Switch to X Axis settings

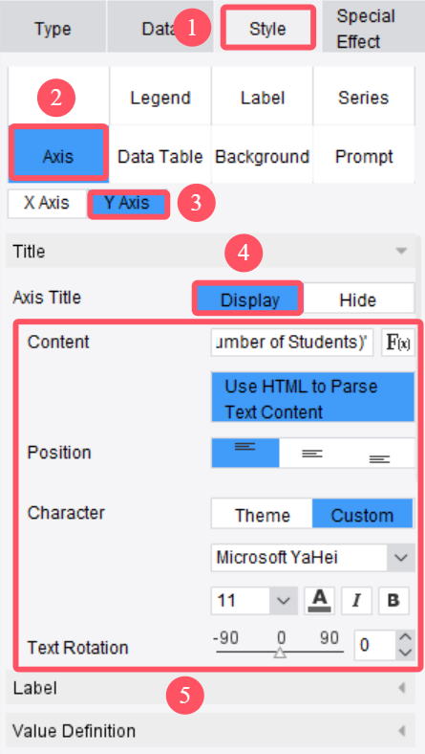pos(47,203)
